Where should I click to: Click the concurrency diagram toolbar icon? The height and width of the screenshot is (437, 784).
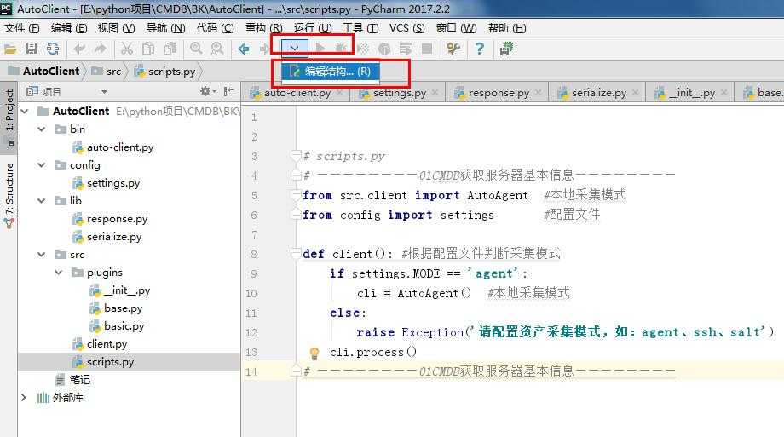[x=406, y=49]
